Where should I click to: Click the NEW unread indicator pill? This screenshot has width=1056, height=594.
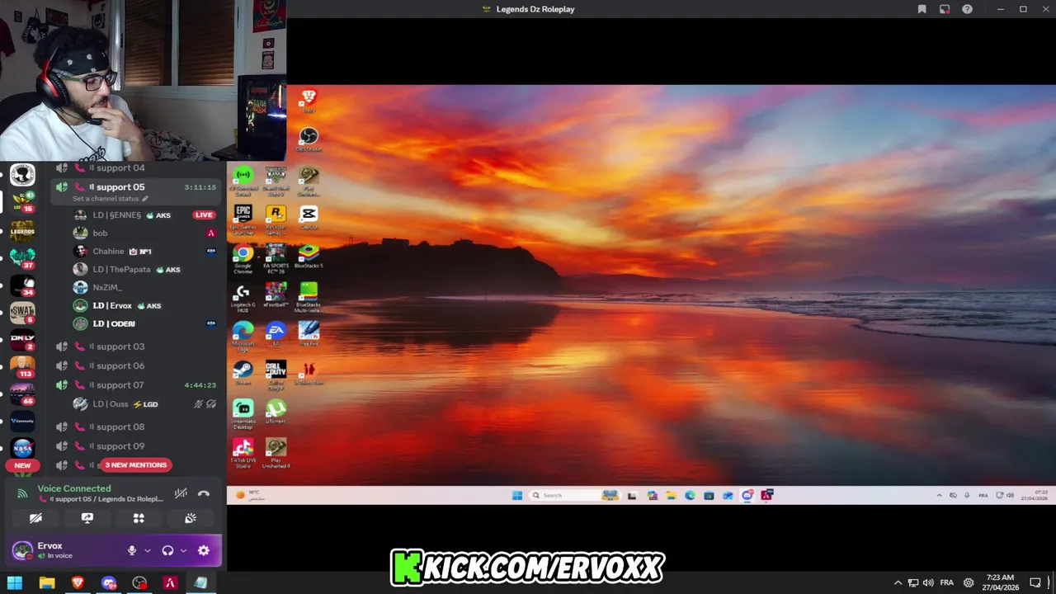(22, 465)
